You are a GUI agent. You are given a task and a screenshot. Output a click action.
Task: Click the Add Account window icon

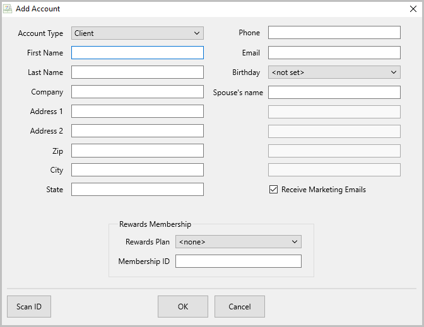click(x=8, y=9)
